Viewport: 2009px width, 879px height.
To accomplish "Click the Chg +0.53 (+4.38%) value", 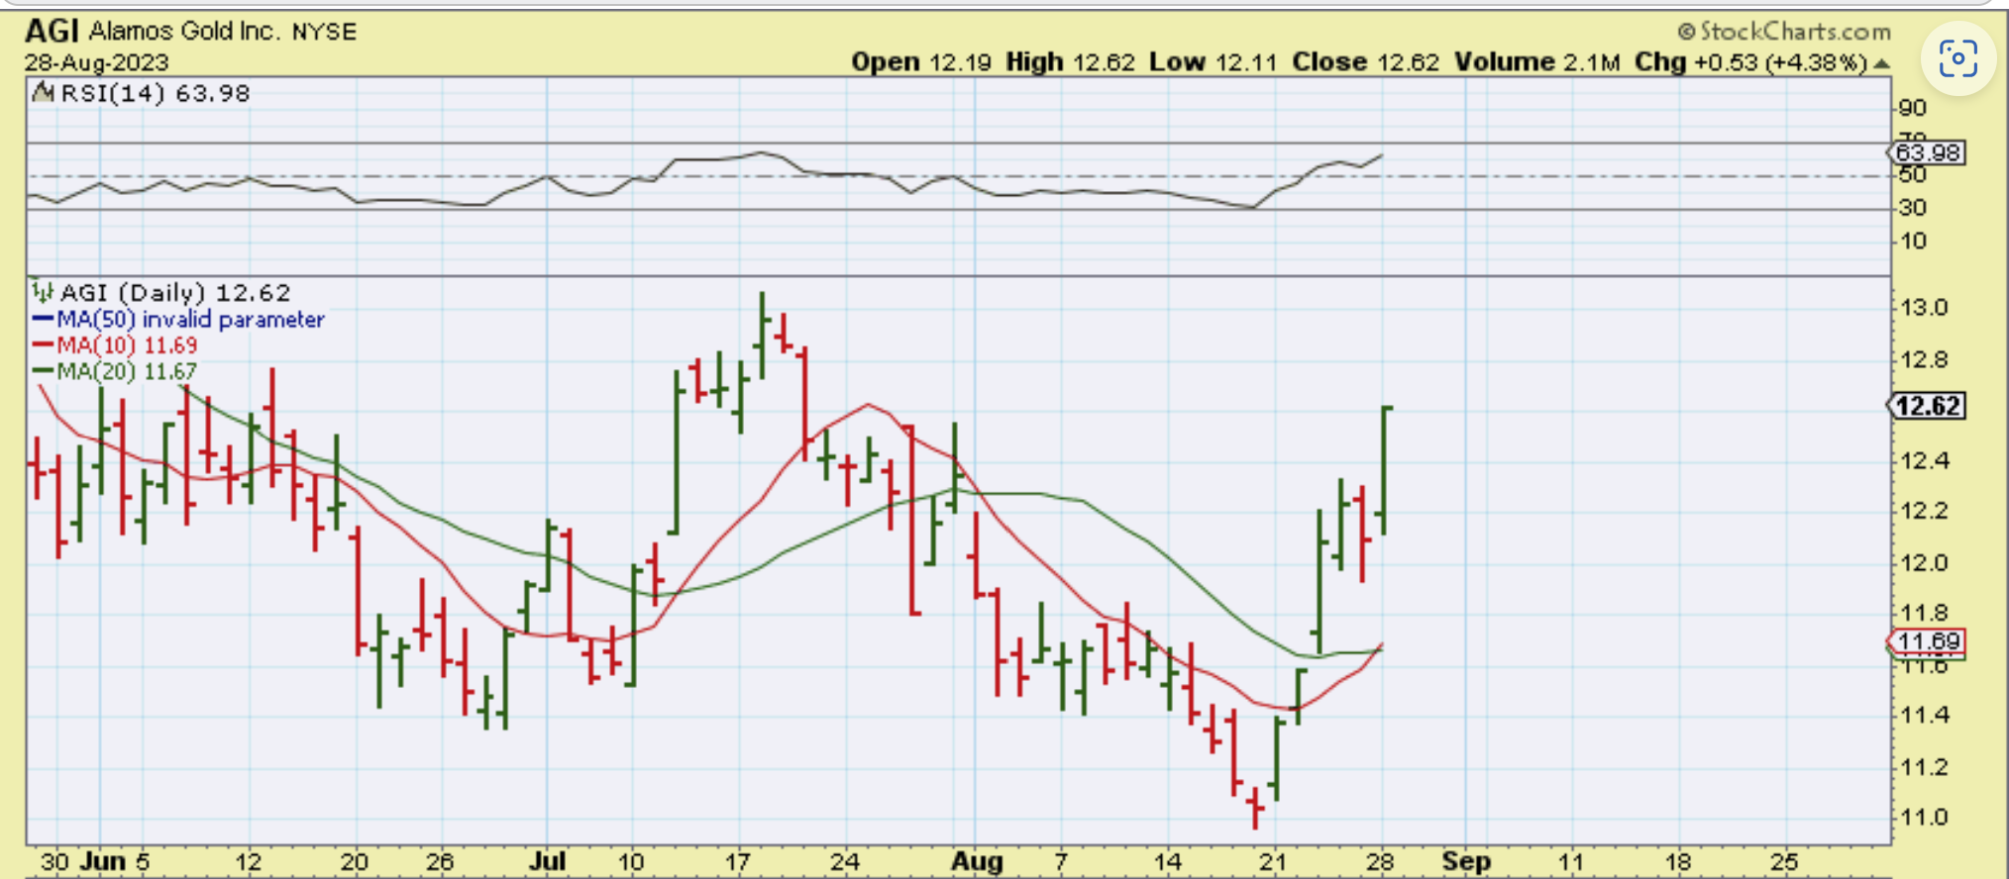I will (1750, 62).
